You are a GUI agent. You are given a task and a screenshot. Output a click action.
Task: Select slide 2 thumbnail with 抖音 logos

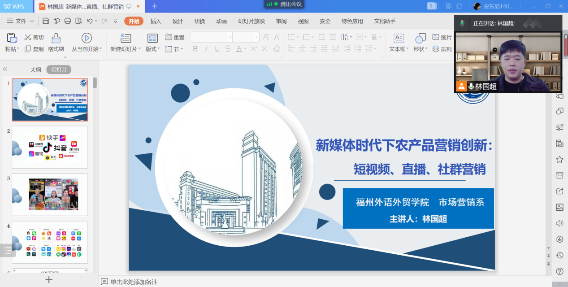[50, 147]
